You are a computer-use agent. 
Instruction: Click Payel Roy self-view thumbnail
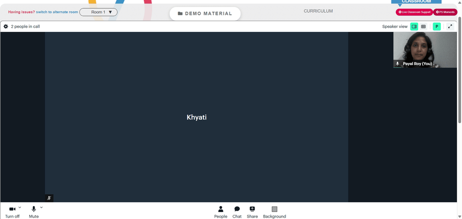pyautogui.click(x=425, y=50)
